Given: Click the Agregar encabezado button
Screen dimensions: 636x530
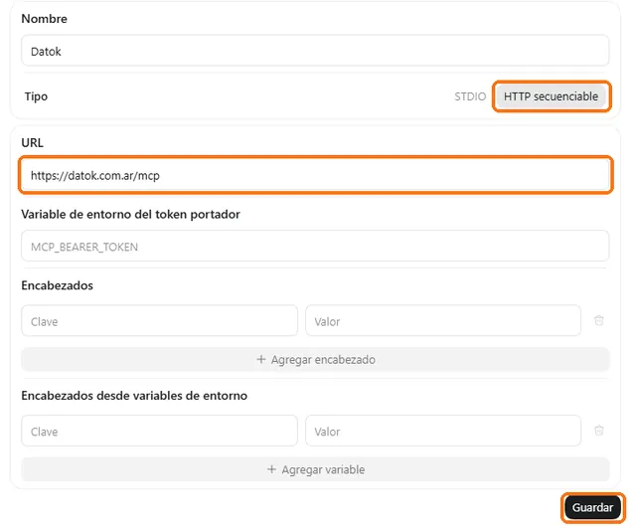Looking at the screenshot, I should (x=315, y=360).
